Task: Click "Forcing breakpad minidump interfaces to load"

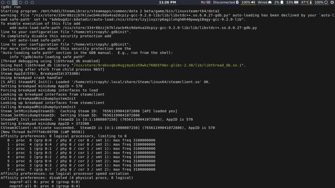Action: pos(49,90)
